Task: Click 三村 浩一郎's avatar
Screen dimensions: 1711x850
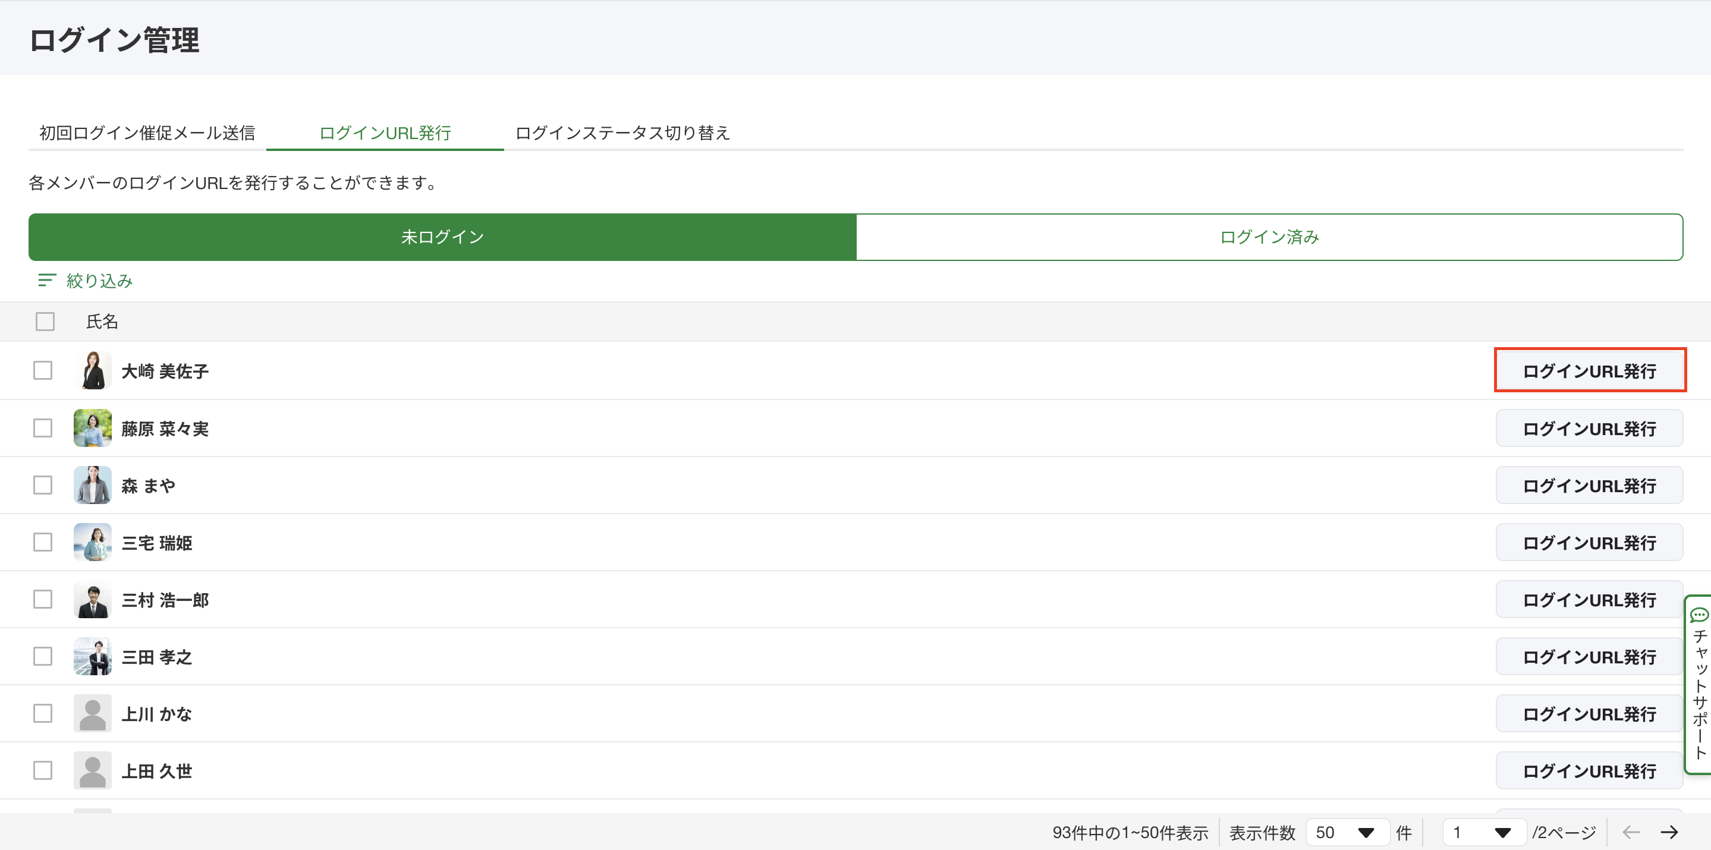Action: tap(92, 599)
